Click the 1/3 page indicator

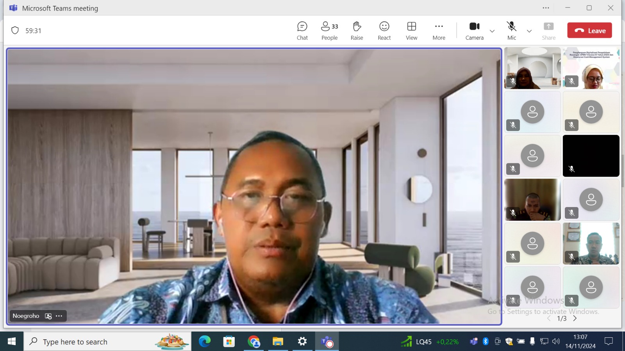(562, 319)
